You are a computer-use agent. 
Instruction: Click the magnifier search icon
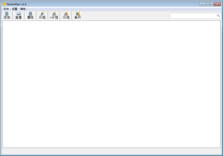(x=218, y=15)
